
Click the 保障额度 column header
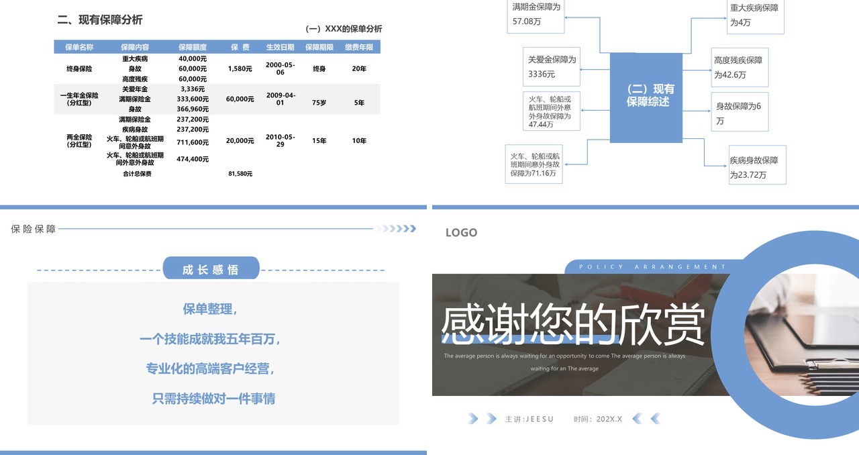pyautogui.click(x=193, y=47)
